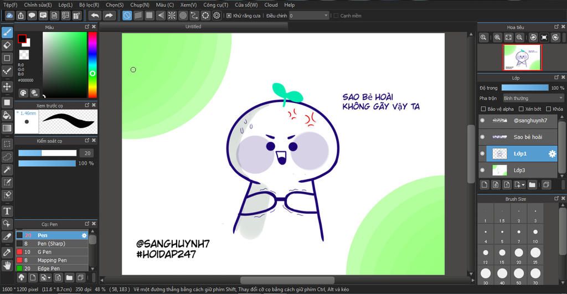Open snap settings gear in toolbar
Screen dimensions: 567x294
coord(217,16)
